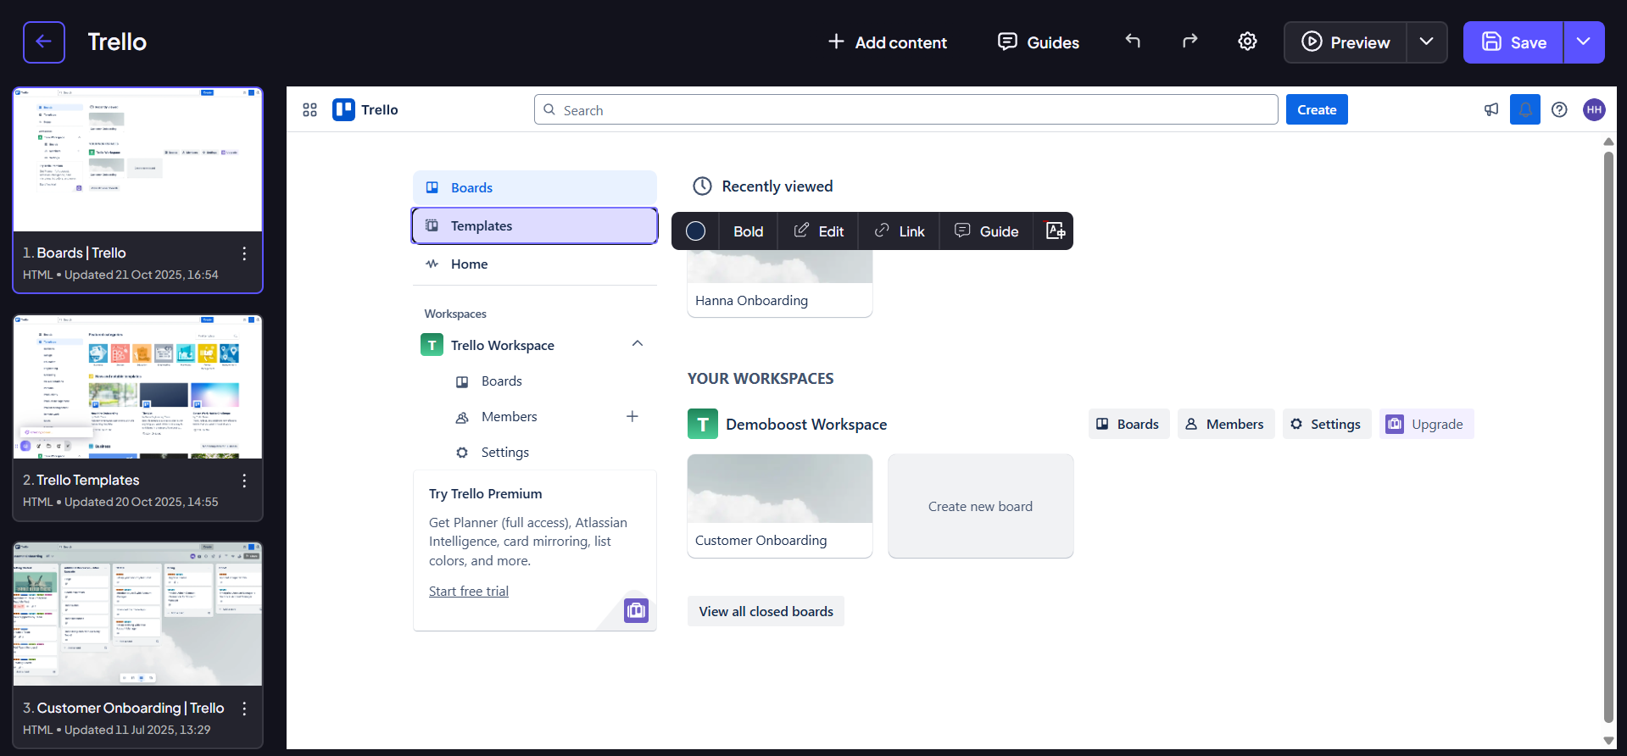The width and height of the screenshot is (1627, 756).
Task: Open options menu for Trello Templates screen
Action: (x=244, y=481)
